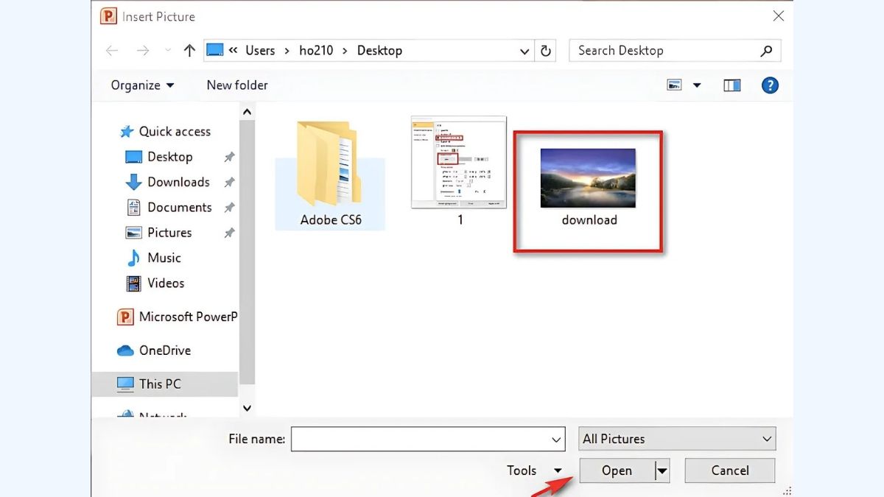Click the Cancel button
Viewport: 884px width, 497px height.
(729, 470)
